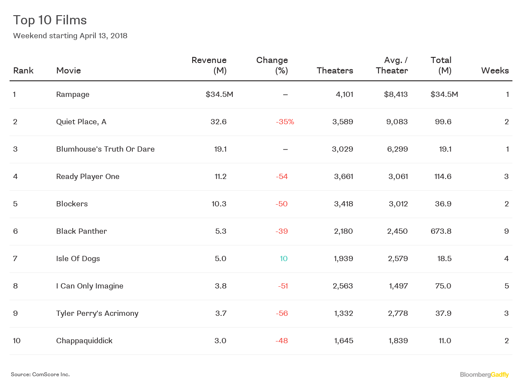The width and height of the screenshot is (522, 391).
Task: Click the 2,180 theaters count for Black Panther
Action: (344, 231)
